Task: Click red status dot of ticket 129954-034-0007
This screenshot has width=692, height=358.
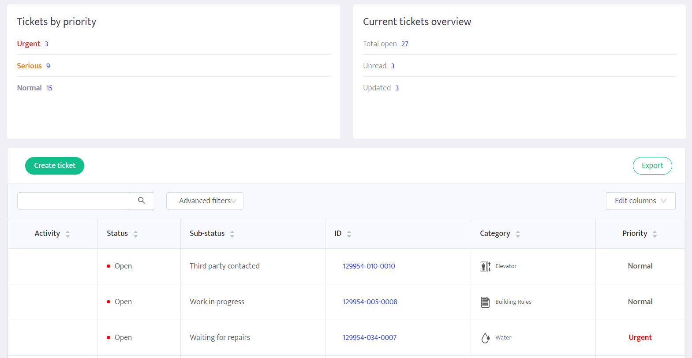Action: [108, 338]
